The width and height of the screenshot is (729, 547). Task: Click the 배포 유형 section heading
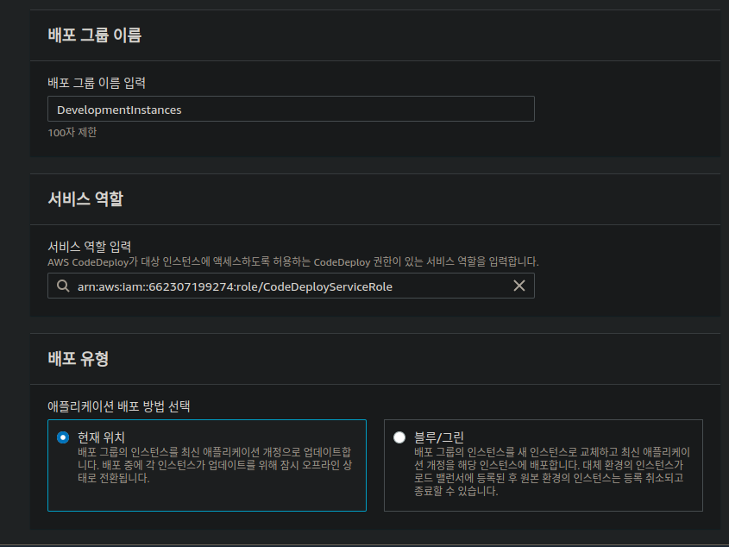pyautogui.click(x=79, y=359)
